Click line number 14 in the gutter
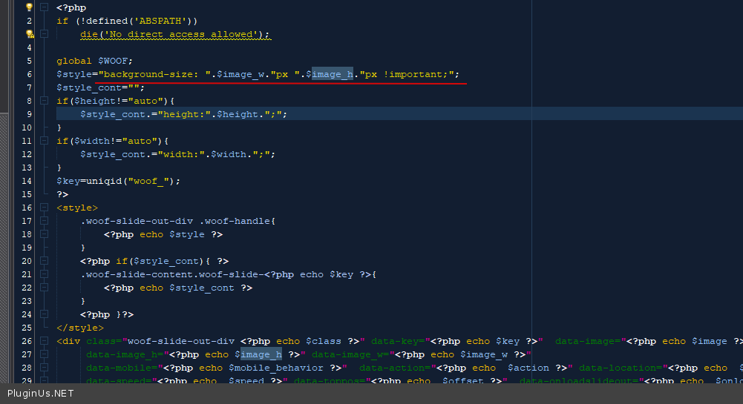Image resolution: width=743 pixels, height=404 pixels. click(x=27, y=181)
